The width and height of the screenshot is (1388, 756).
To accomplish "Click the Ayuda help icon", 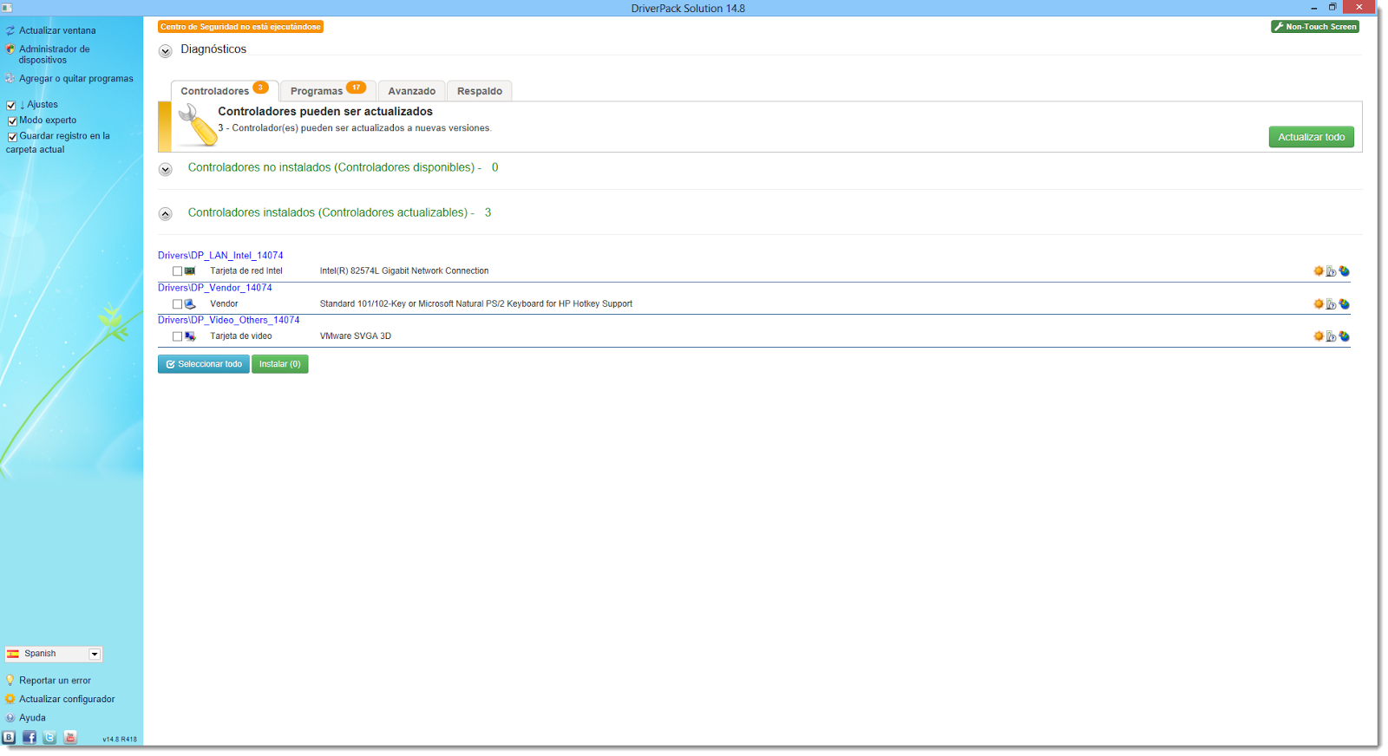I will tap(10, 718).
